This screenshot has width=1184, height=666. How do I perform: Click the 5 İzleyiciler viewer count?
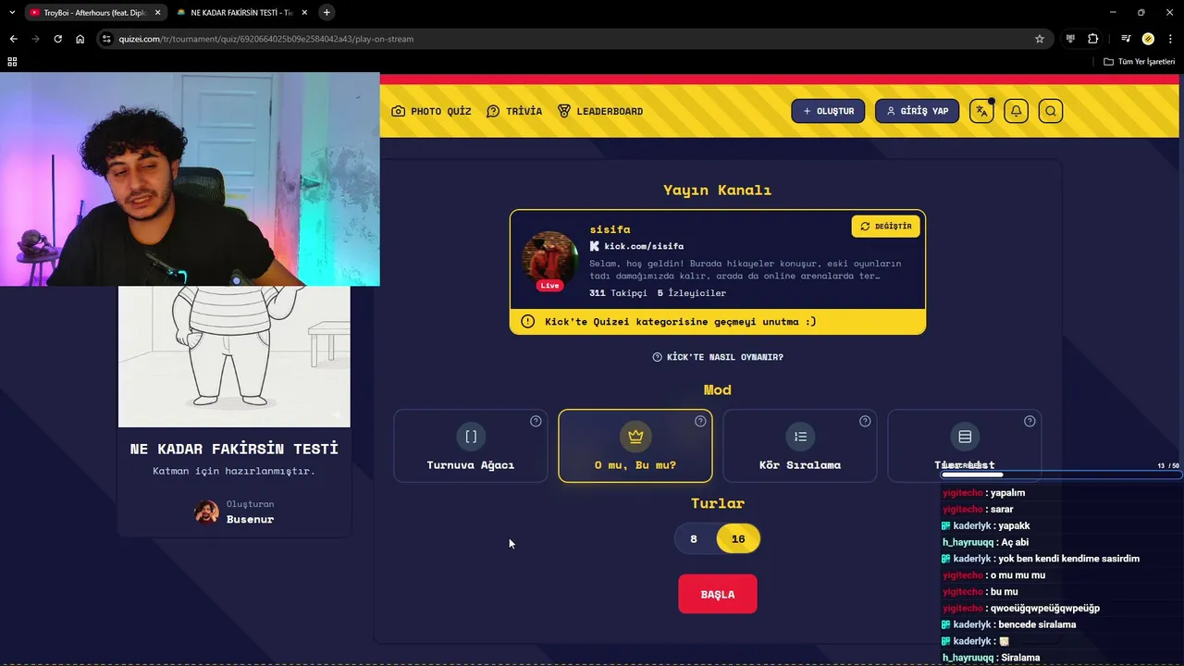[692, 293]
